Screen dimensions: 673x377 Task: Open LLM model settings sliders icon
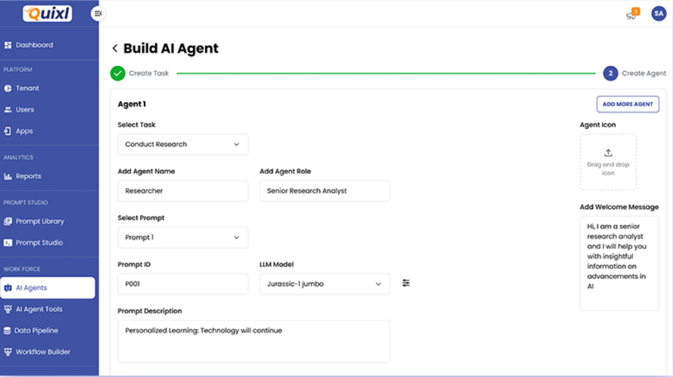(406, 283)
